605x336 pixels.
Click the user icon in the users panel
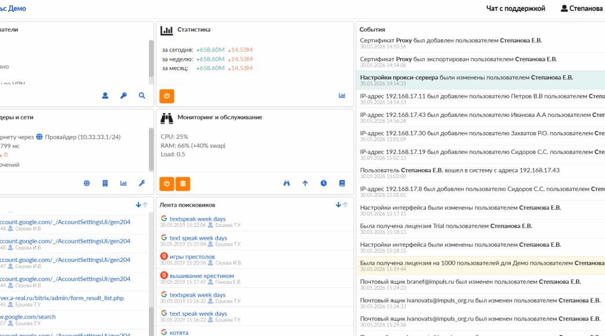coord(105,96)
